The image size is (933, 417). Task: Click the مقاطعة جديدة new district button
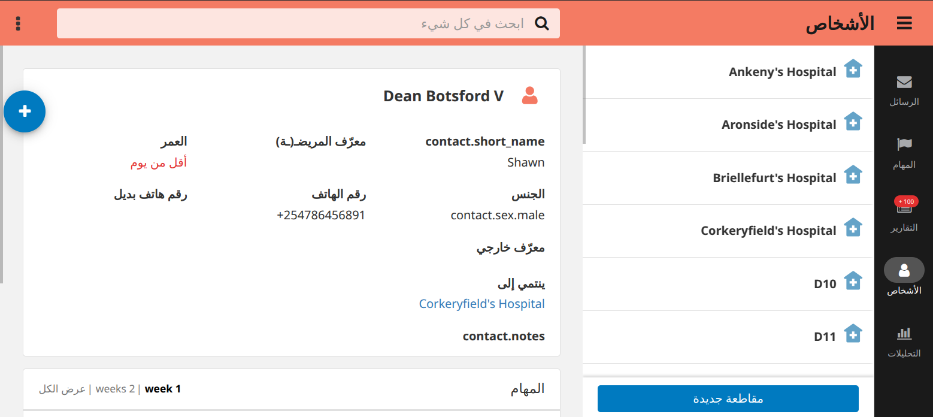[x=728, y=398]
